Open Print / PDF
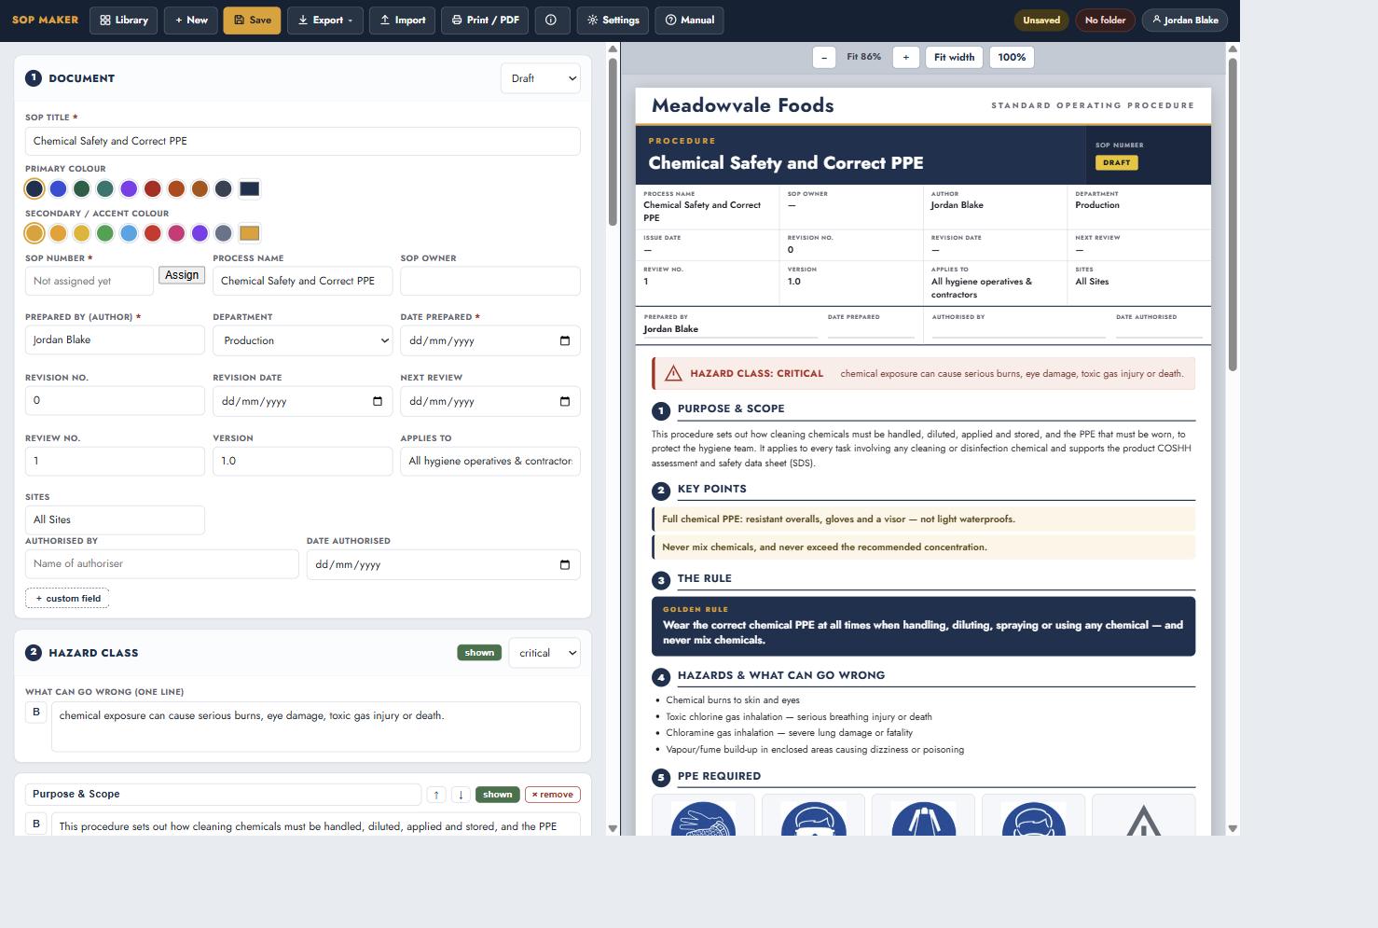1378x928 pixels. (485, 20)
